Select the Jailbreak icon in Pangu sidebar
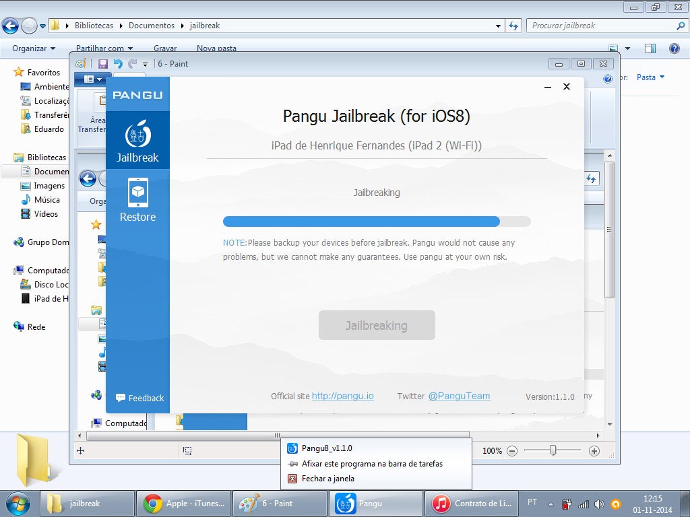 (x=137, y=134)
